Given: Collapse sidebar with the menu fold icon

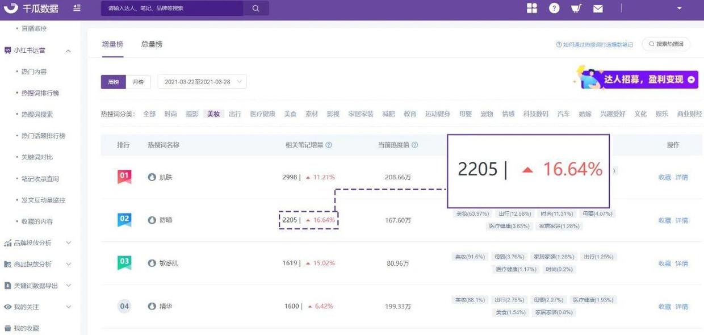Looking at the screenshot, I should (77, 9).
